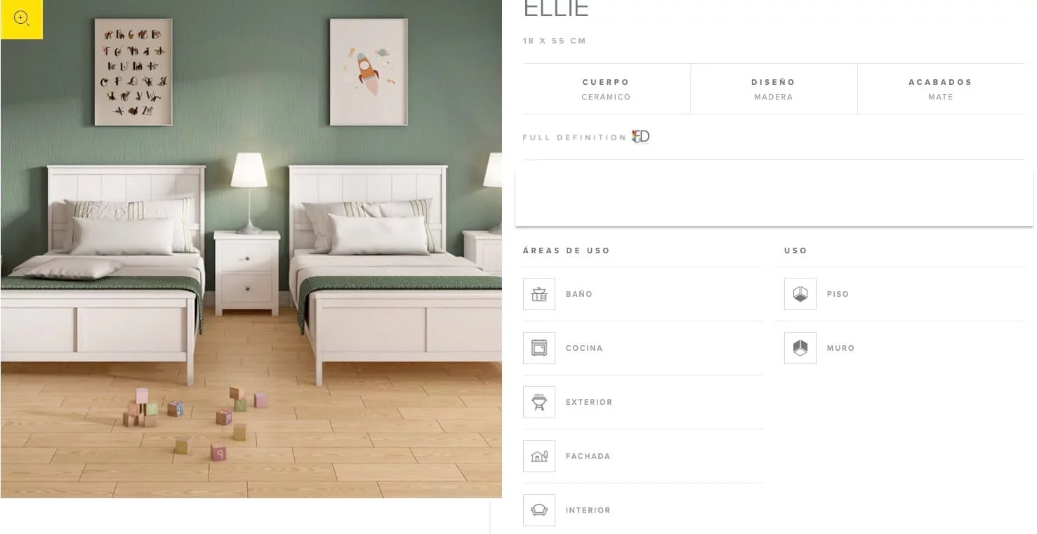Image resolution: width=1037 pixels, height=534 pixels.
Task: Open the Diseño Madera tab
Action: tap(773, 89)
